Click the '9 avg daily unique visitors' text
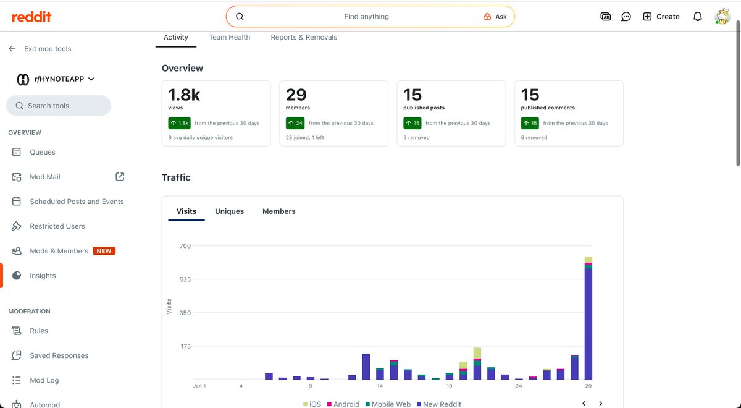 pyautogui.click(x=200, y=138)
